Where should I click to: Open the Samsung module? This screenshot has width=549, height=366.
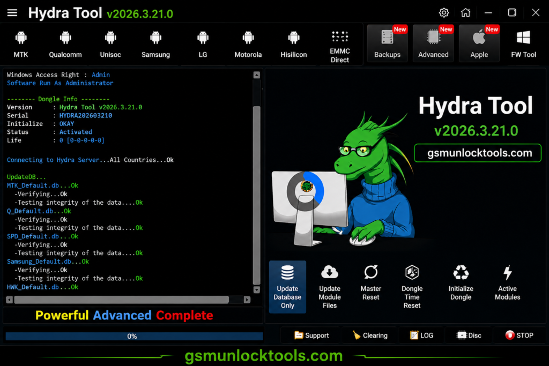point(155,44)
